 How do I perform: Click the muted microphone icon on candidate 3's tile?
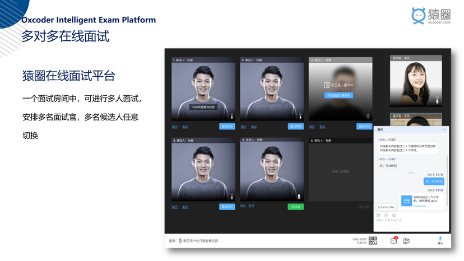tap(368, 116)
